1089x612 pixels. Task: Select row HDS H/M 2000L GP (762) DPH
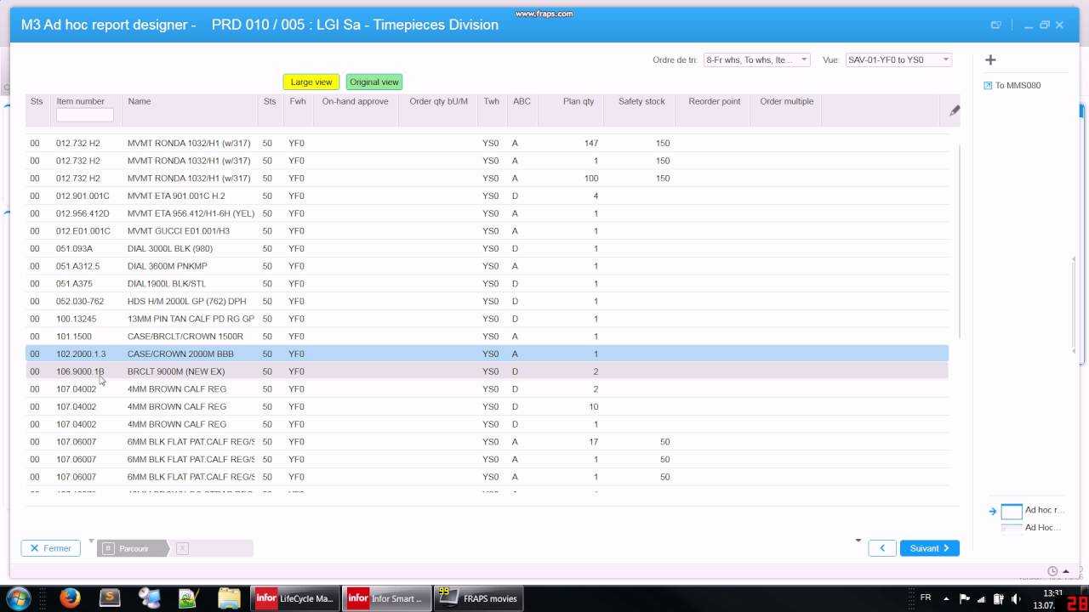(x=487, y=301)
